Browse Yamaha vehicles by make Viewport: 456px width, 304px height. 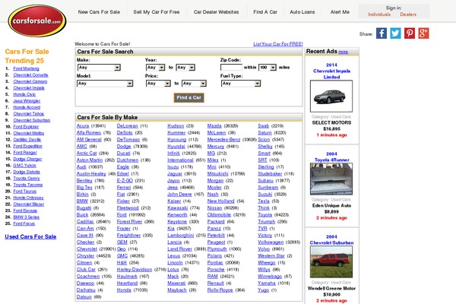[267, 283]
